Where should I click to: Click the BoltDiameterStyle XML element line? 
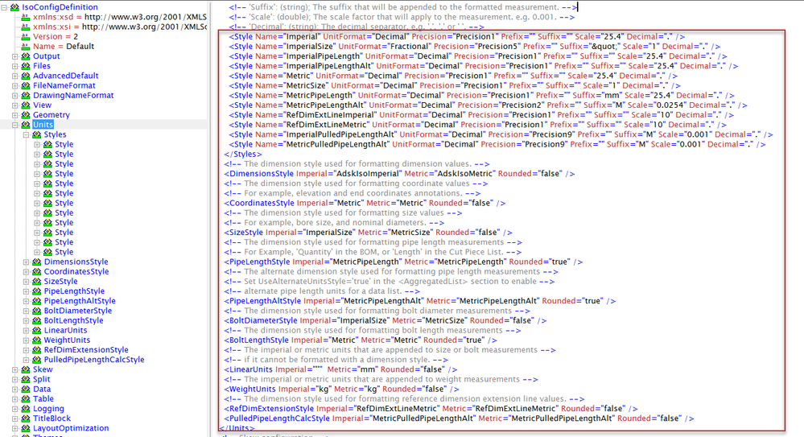point(385,320)
